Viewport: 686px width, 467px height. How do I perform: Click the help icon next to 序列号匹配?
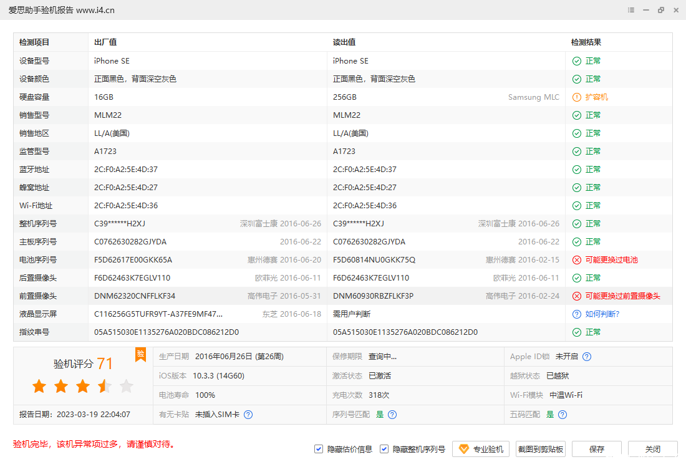(x=392, y=415)
